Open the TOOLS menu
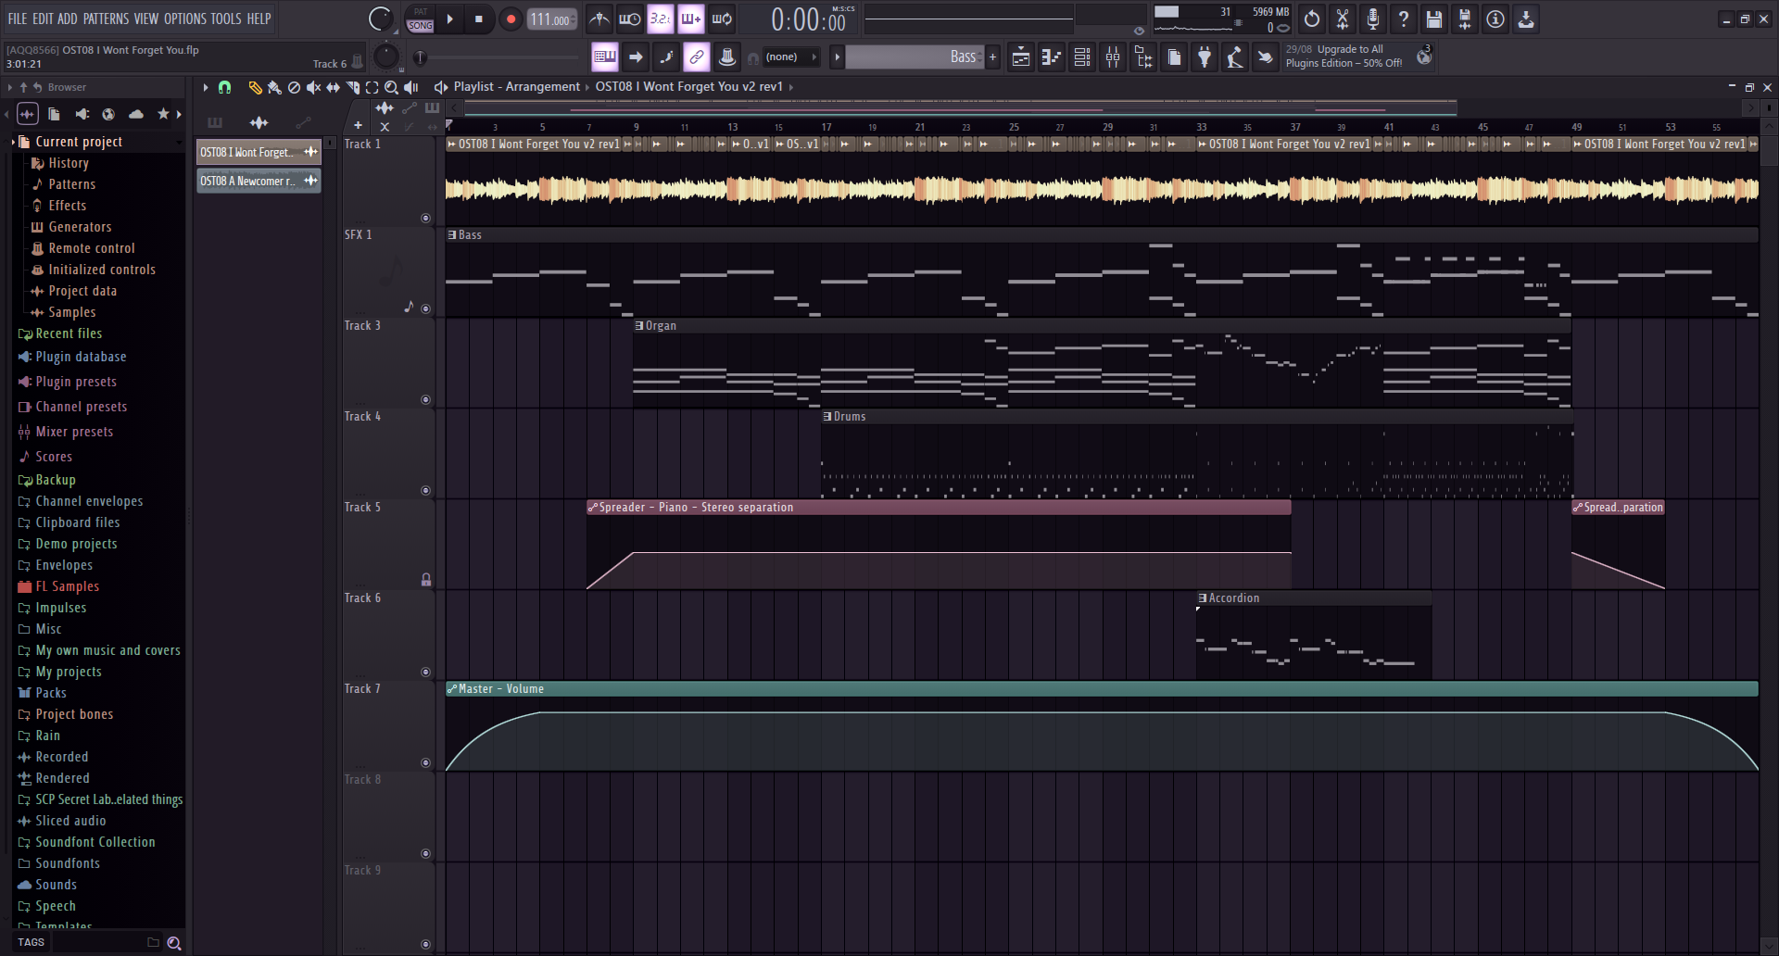The image size is (1779, 956). tap(226, 19)
